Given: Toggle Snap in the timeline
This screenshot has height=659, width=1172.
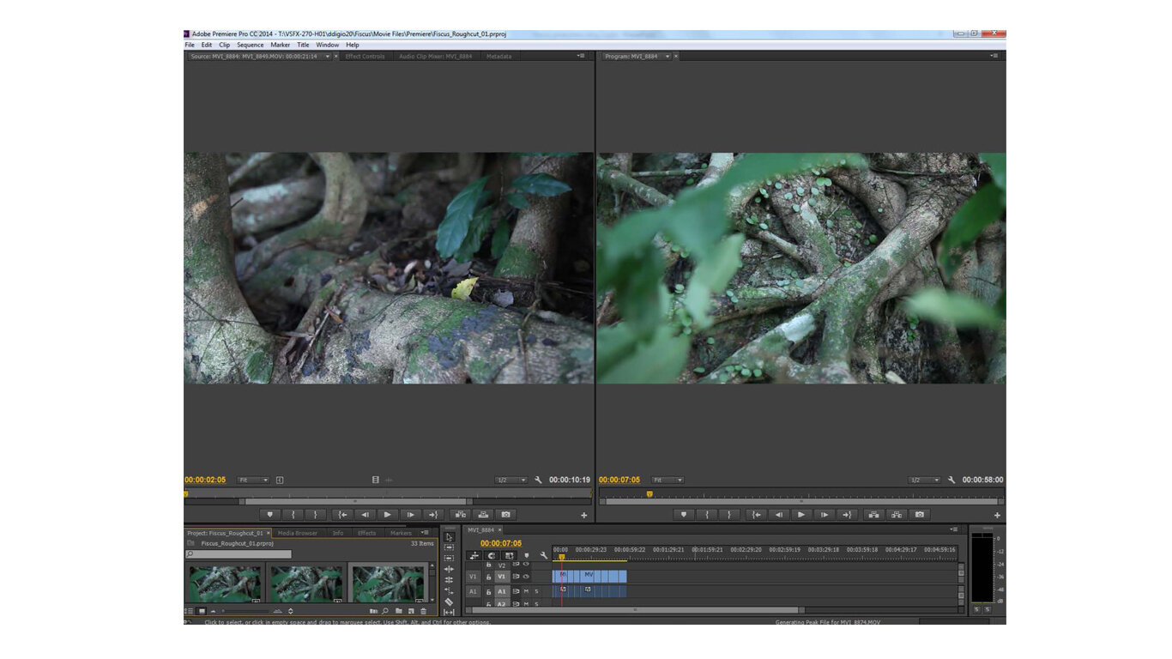Looking at the screenshot, I should 492,556.
